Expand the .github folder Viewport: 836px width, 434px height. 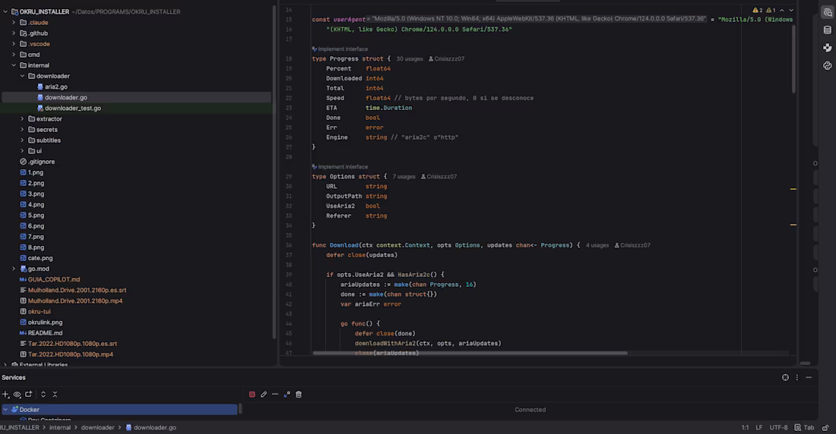pyautogui.click(x=14, y=33)
